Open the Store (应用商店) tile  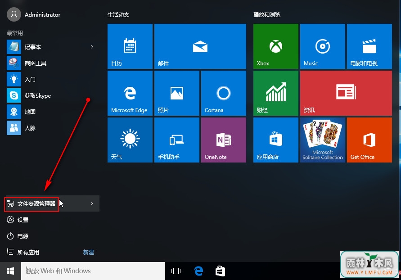(276, 140)
